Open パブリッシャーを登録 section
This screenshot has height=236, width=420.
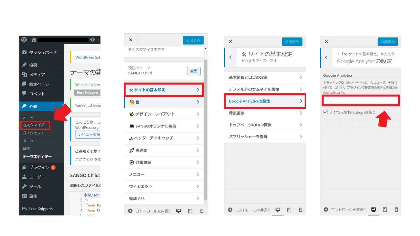coord(265,137)
